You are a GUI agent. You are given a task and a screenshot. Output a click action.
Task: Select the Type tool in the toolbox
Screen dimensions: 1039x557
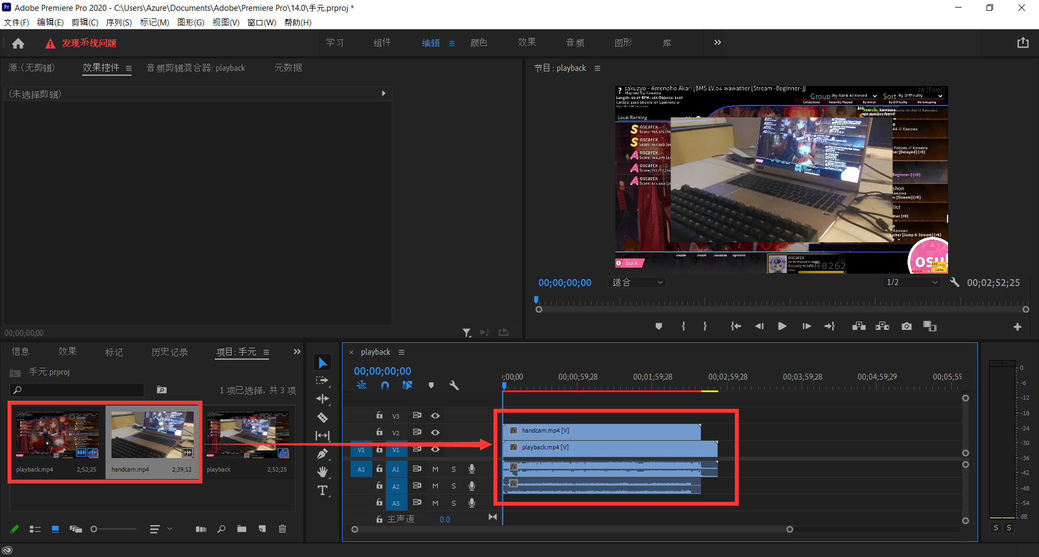(x=323, y=490)
